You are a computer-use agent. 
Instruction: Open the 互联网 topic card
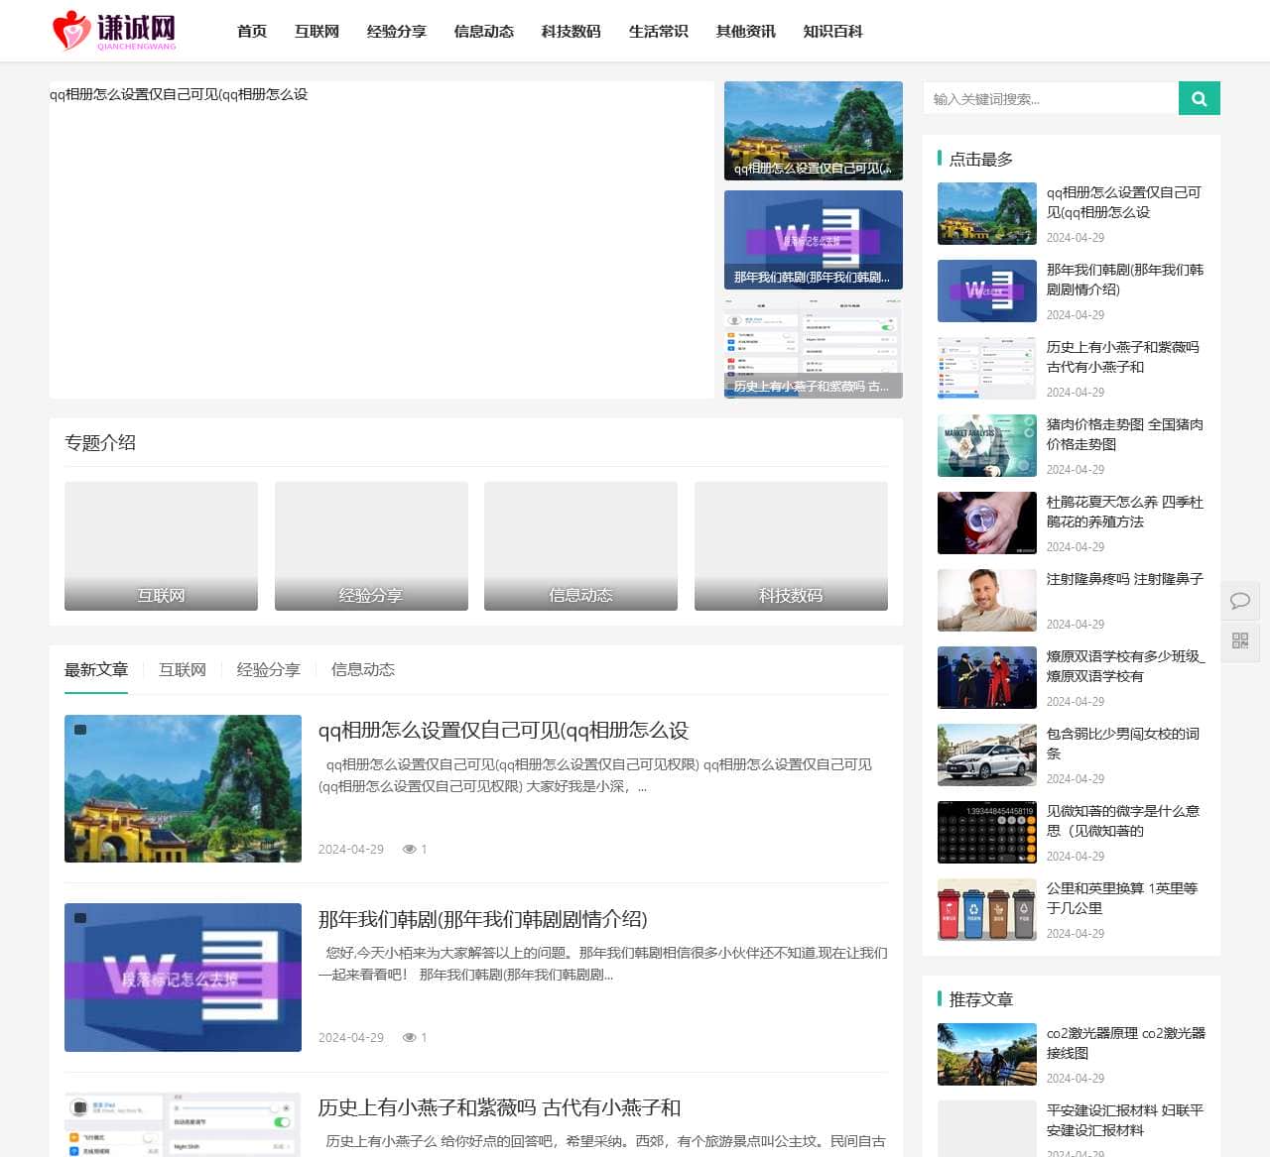[x=161, y=546]
